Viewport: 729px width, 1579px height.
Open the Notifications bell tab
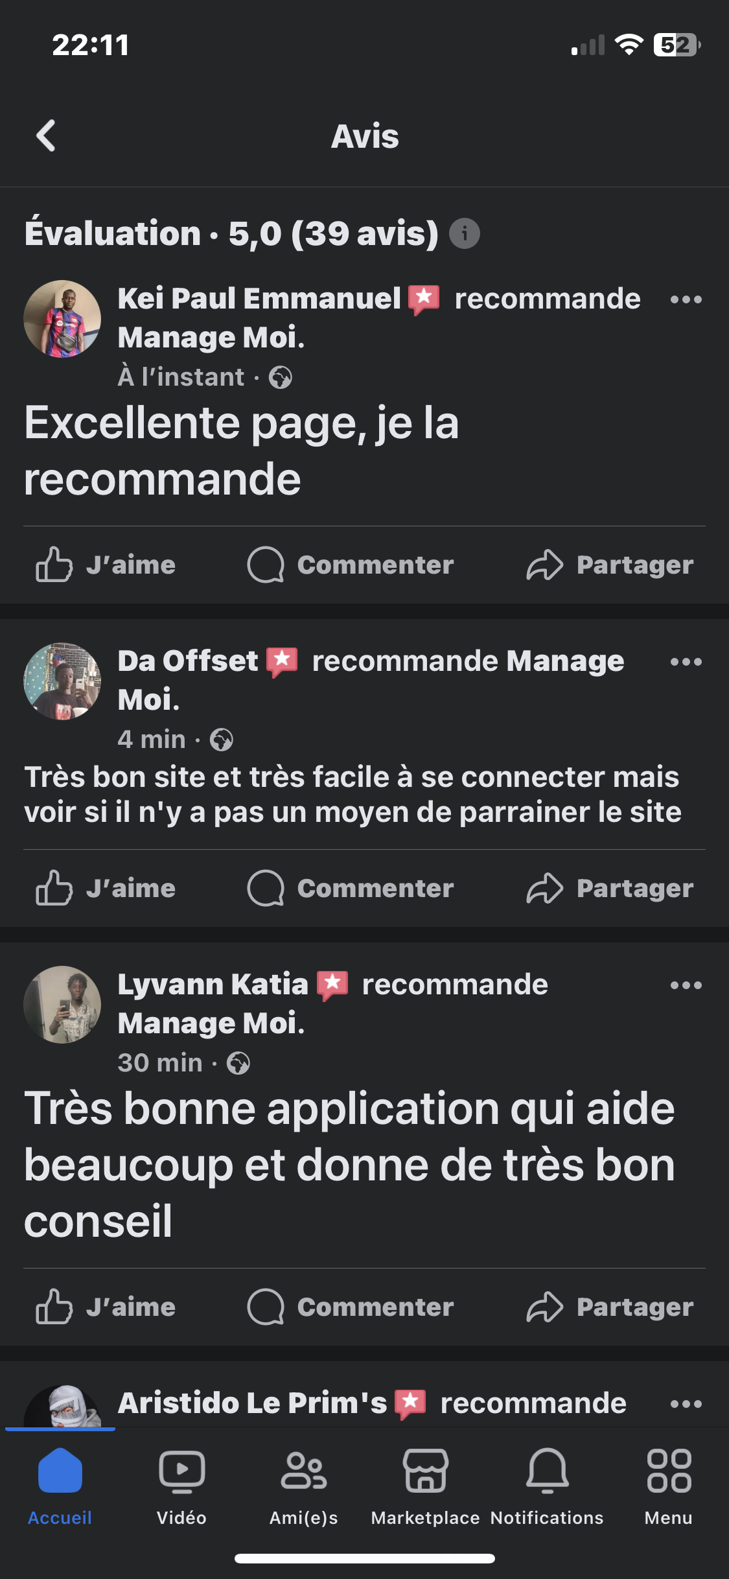click(547, 1483)
